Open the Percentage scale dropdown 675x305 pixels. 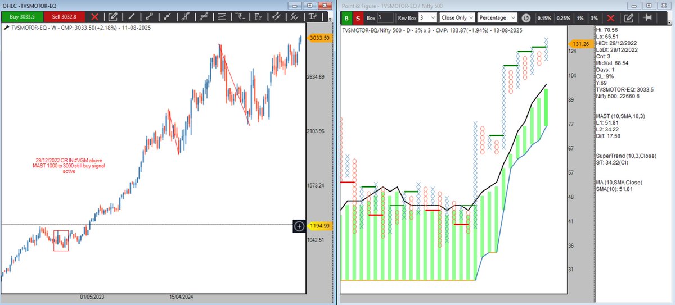497,18
